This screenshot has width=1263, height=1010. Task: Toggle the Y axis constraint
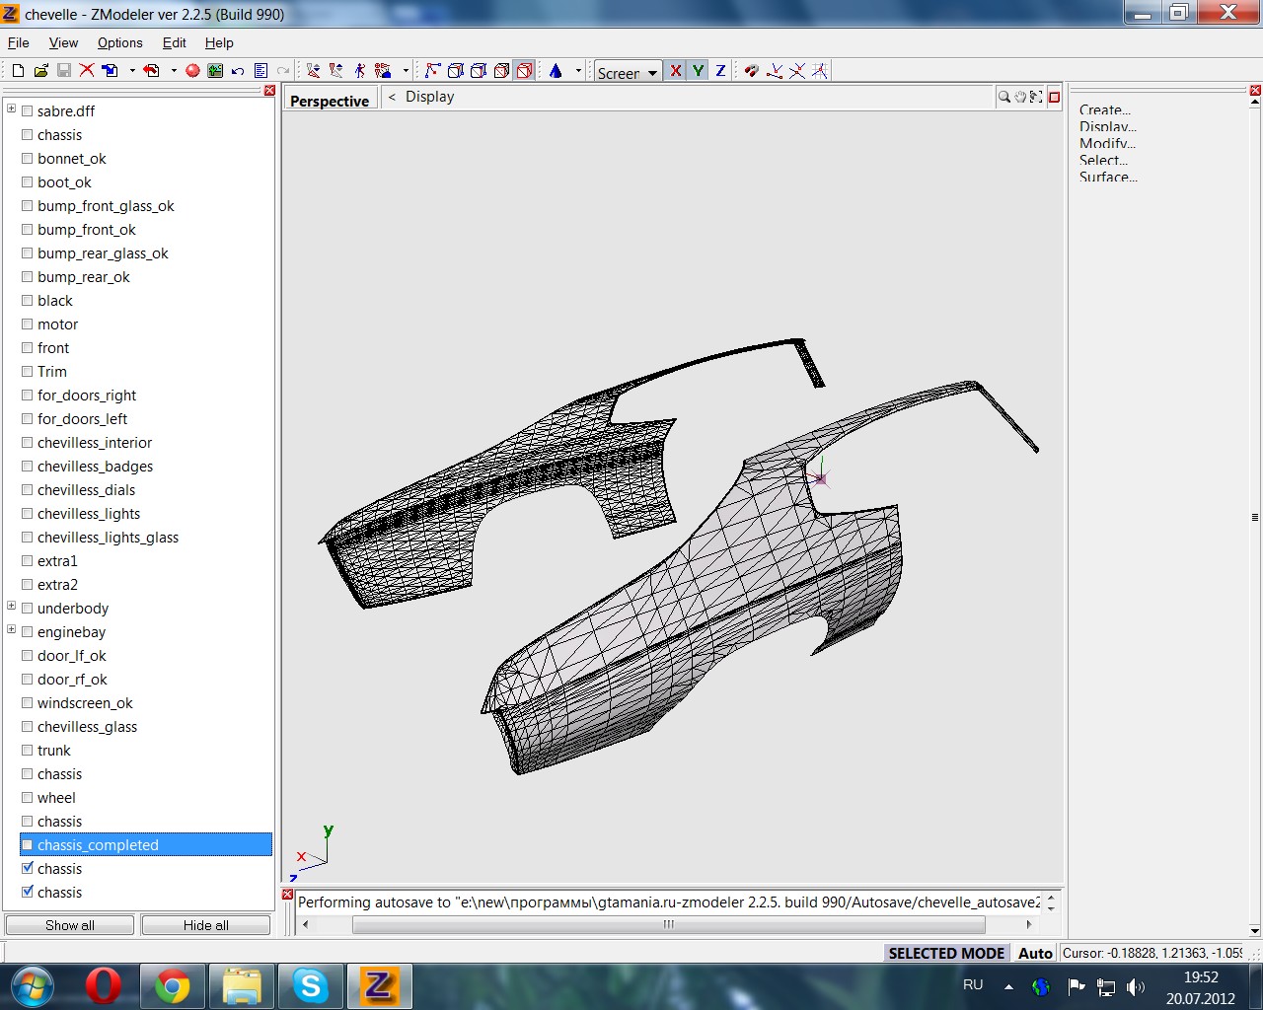(x=698, y=70)
